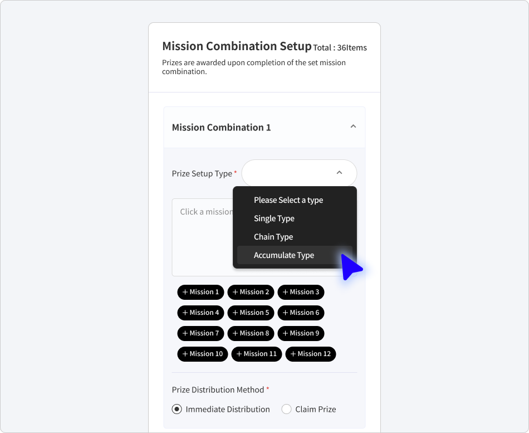Close the Prize Setup Type dropdown chevron
The width and height of the screenshot is (529, 433).
click(x=340, y=173)
